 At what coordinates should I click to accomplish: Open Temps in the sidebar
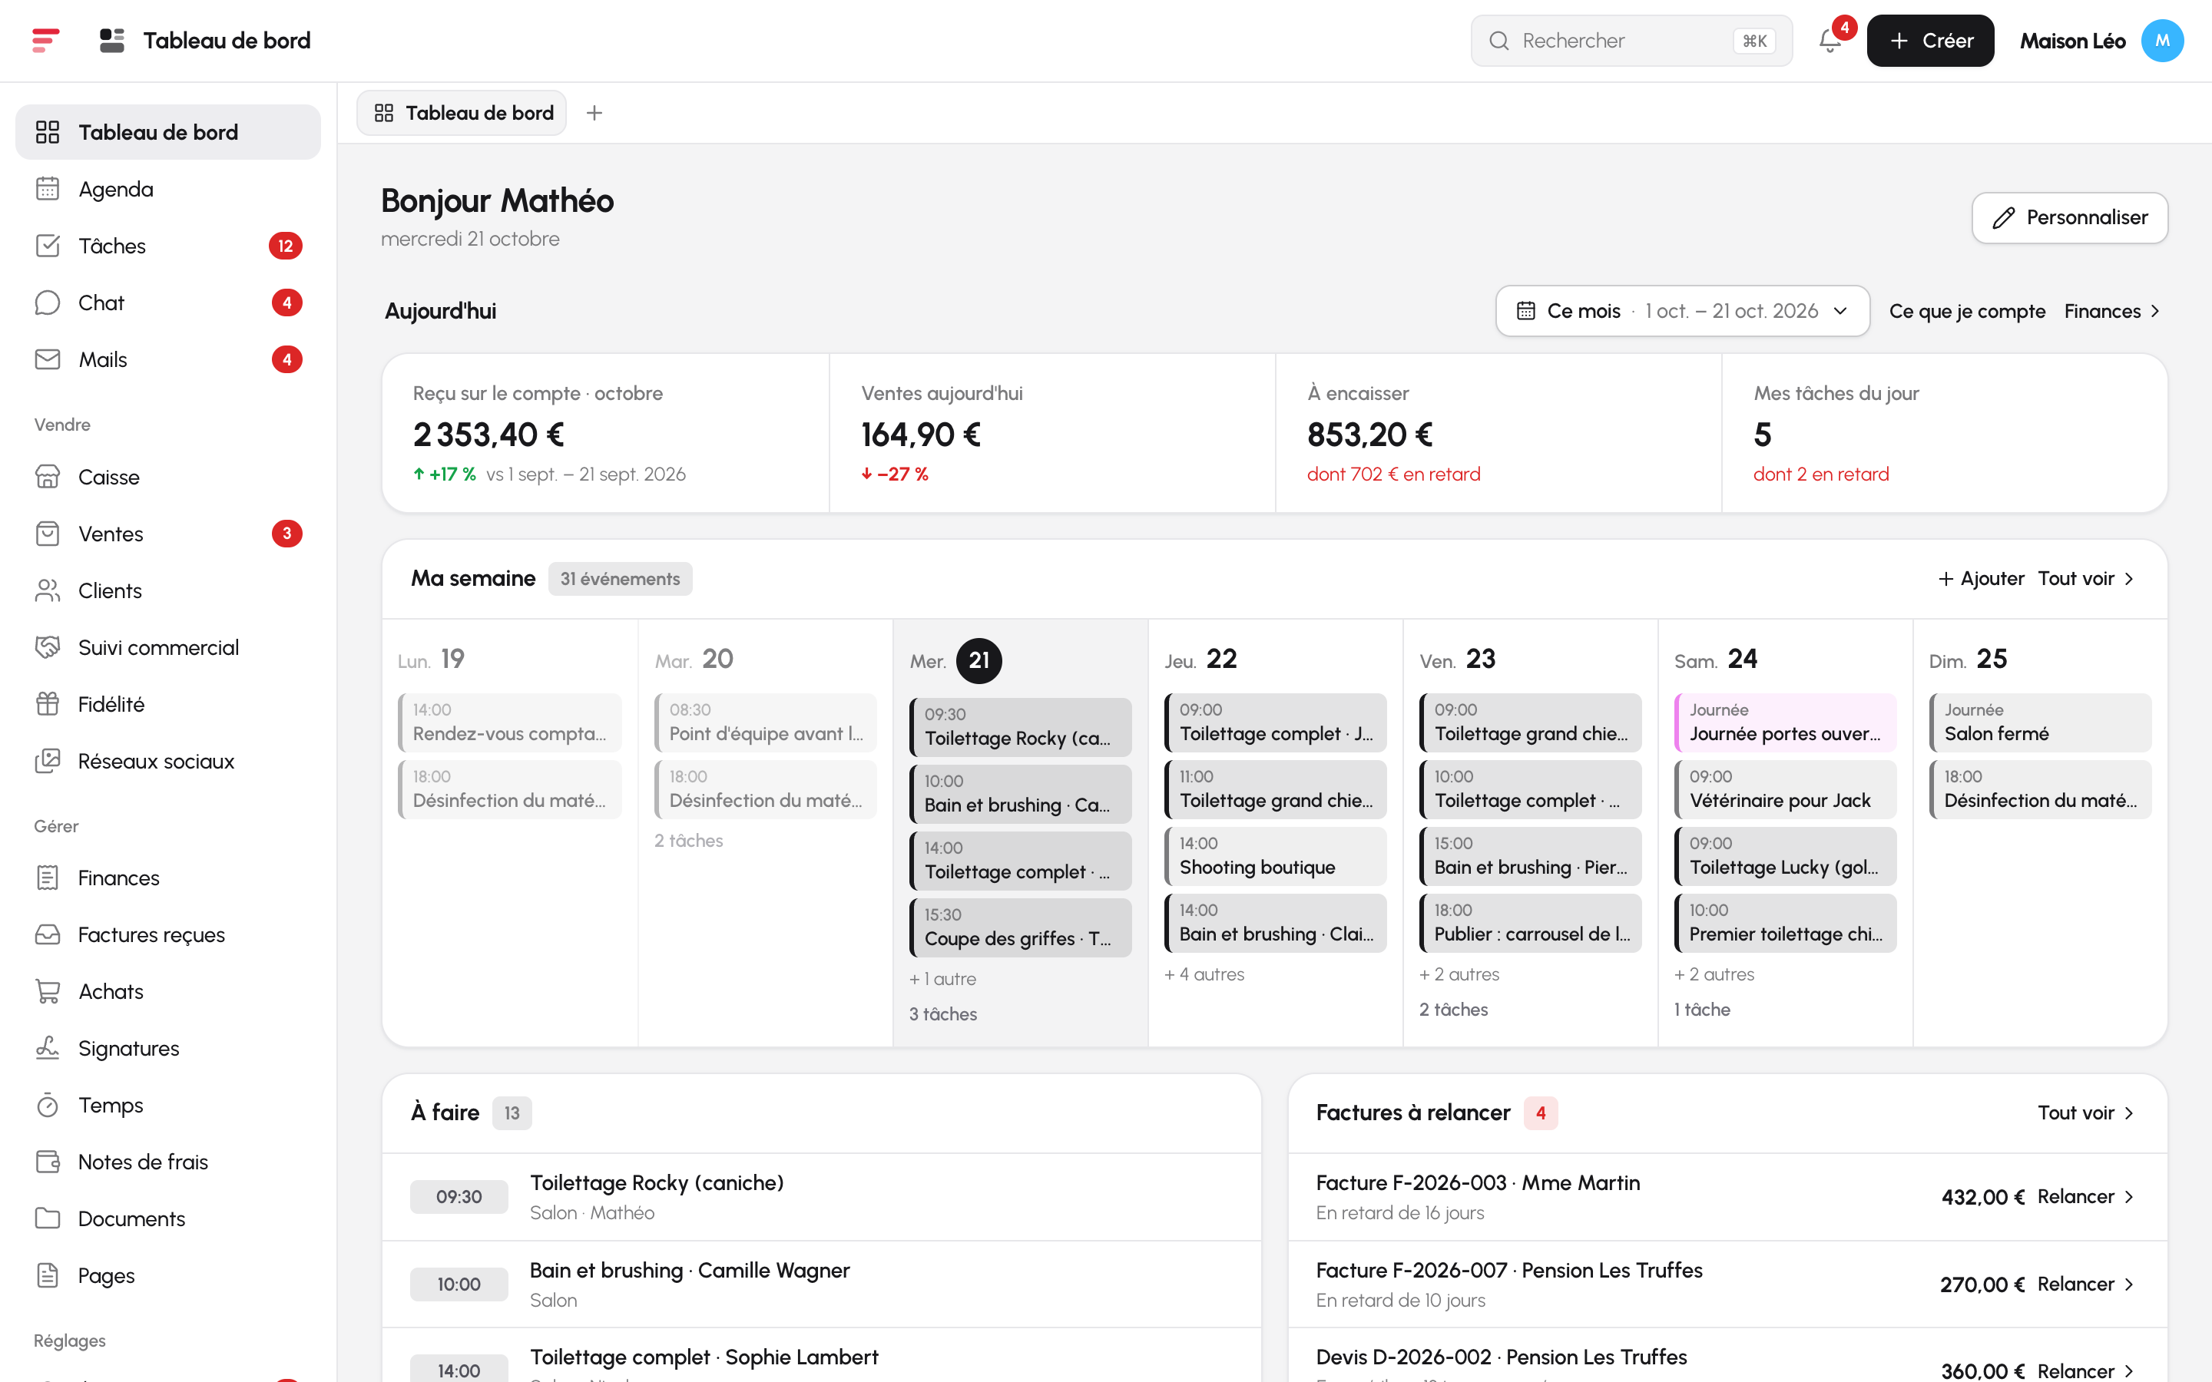coord(168,1105)
